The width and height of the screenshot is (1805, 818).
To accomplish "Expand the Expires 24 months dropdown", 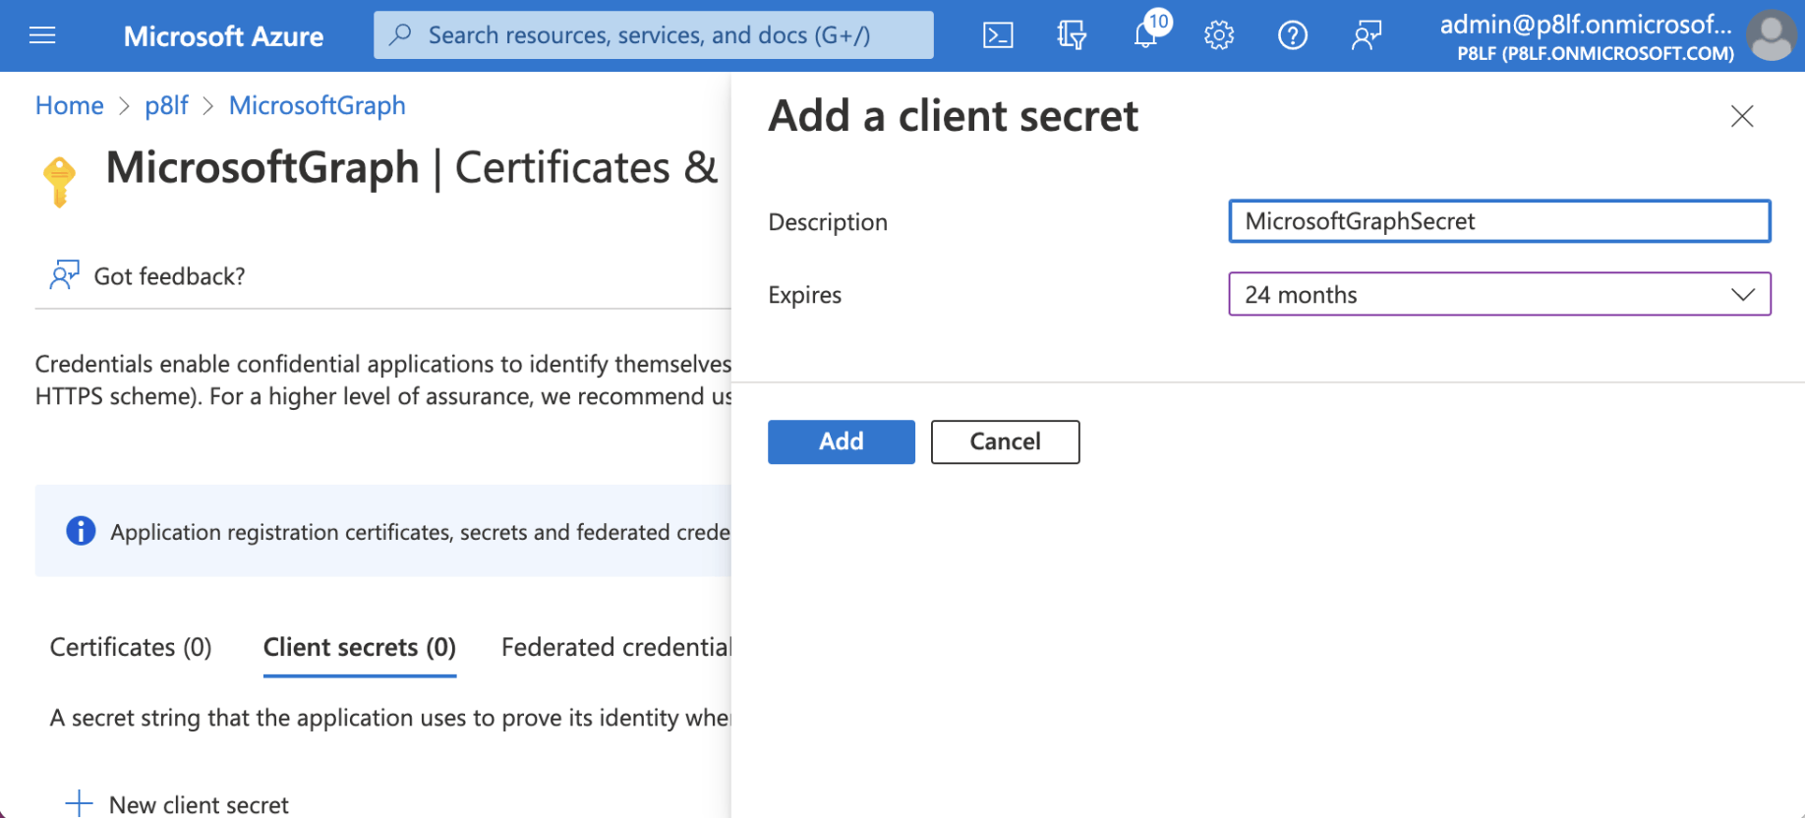I will coord(1499,294).
